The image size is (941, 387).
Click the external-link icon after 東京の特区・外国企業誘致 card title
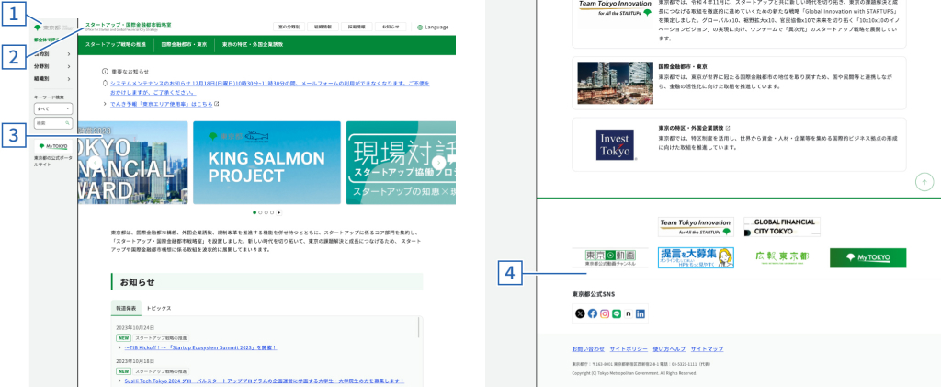728,128
